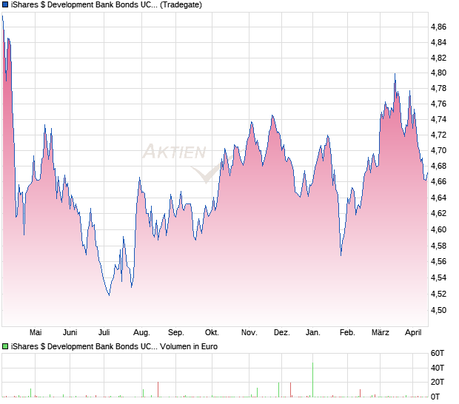Click the 'März' month label
The width and height of the screenshot is (459, 404).
click(x=381, y=333)
